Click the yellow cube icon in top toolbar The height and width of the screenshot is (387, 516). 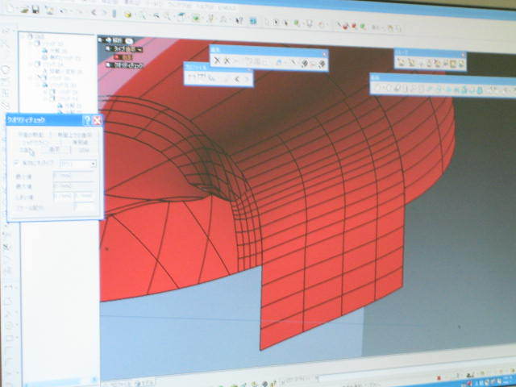(127, 15)
